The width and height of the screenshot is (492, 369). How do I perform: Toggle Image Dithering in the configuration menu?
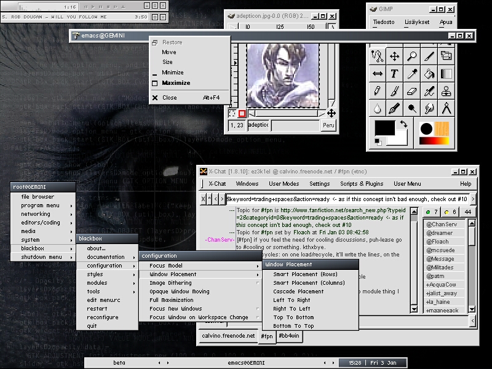pyautogui.click(x=200, y=283)
